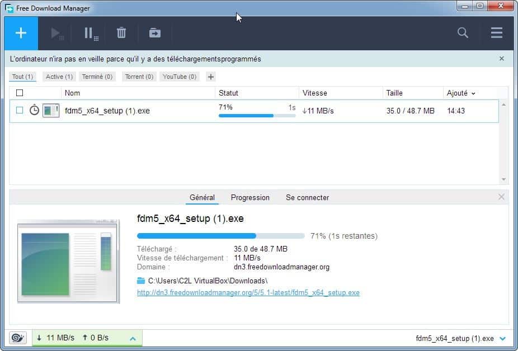Image resolution: width=518 pixels, height=351 pixels.
Task: Expand the bottom-right fdm5_x64_setup chevron
Action: pos(502,339)
